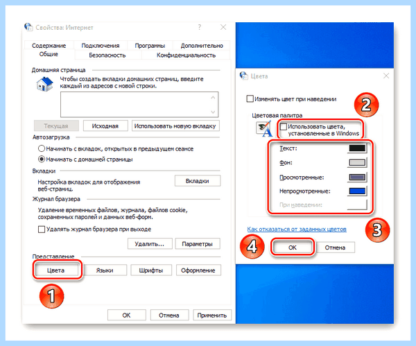
Task: Go to the Дополнительно tab
Action: pos(202,45)
